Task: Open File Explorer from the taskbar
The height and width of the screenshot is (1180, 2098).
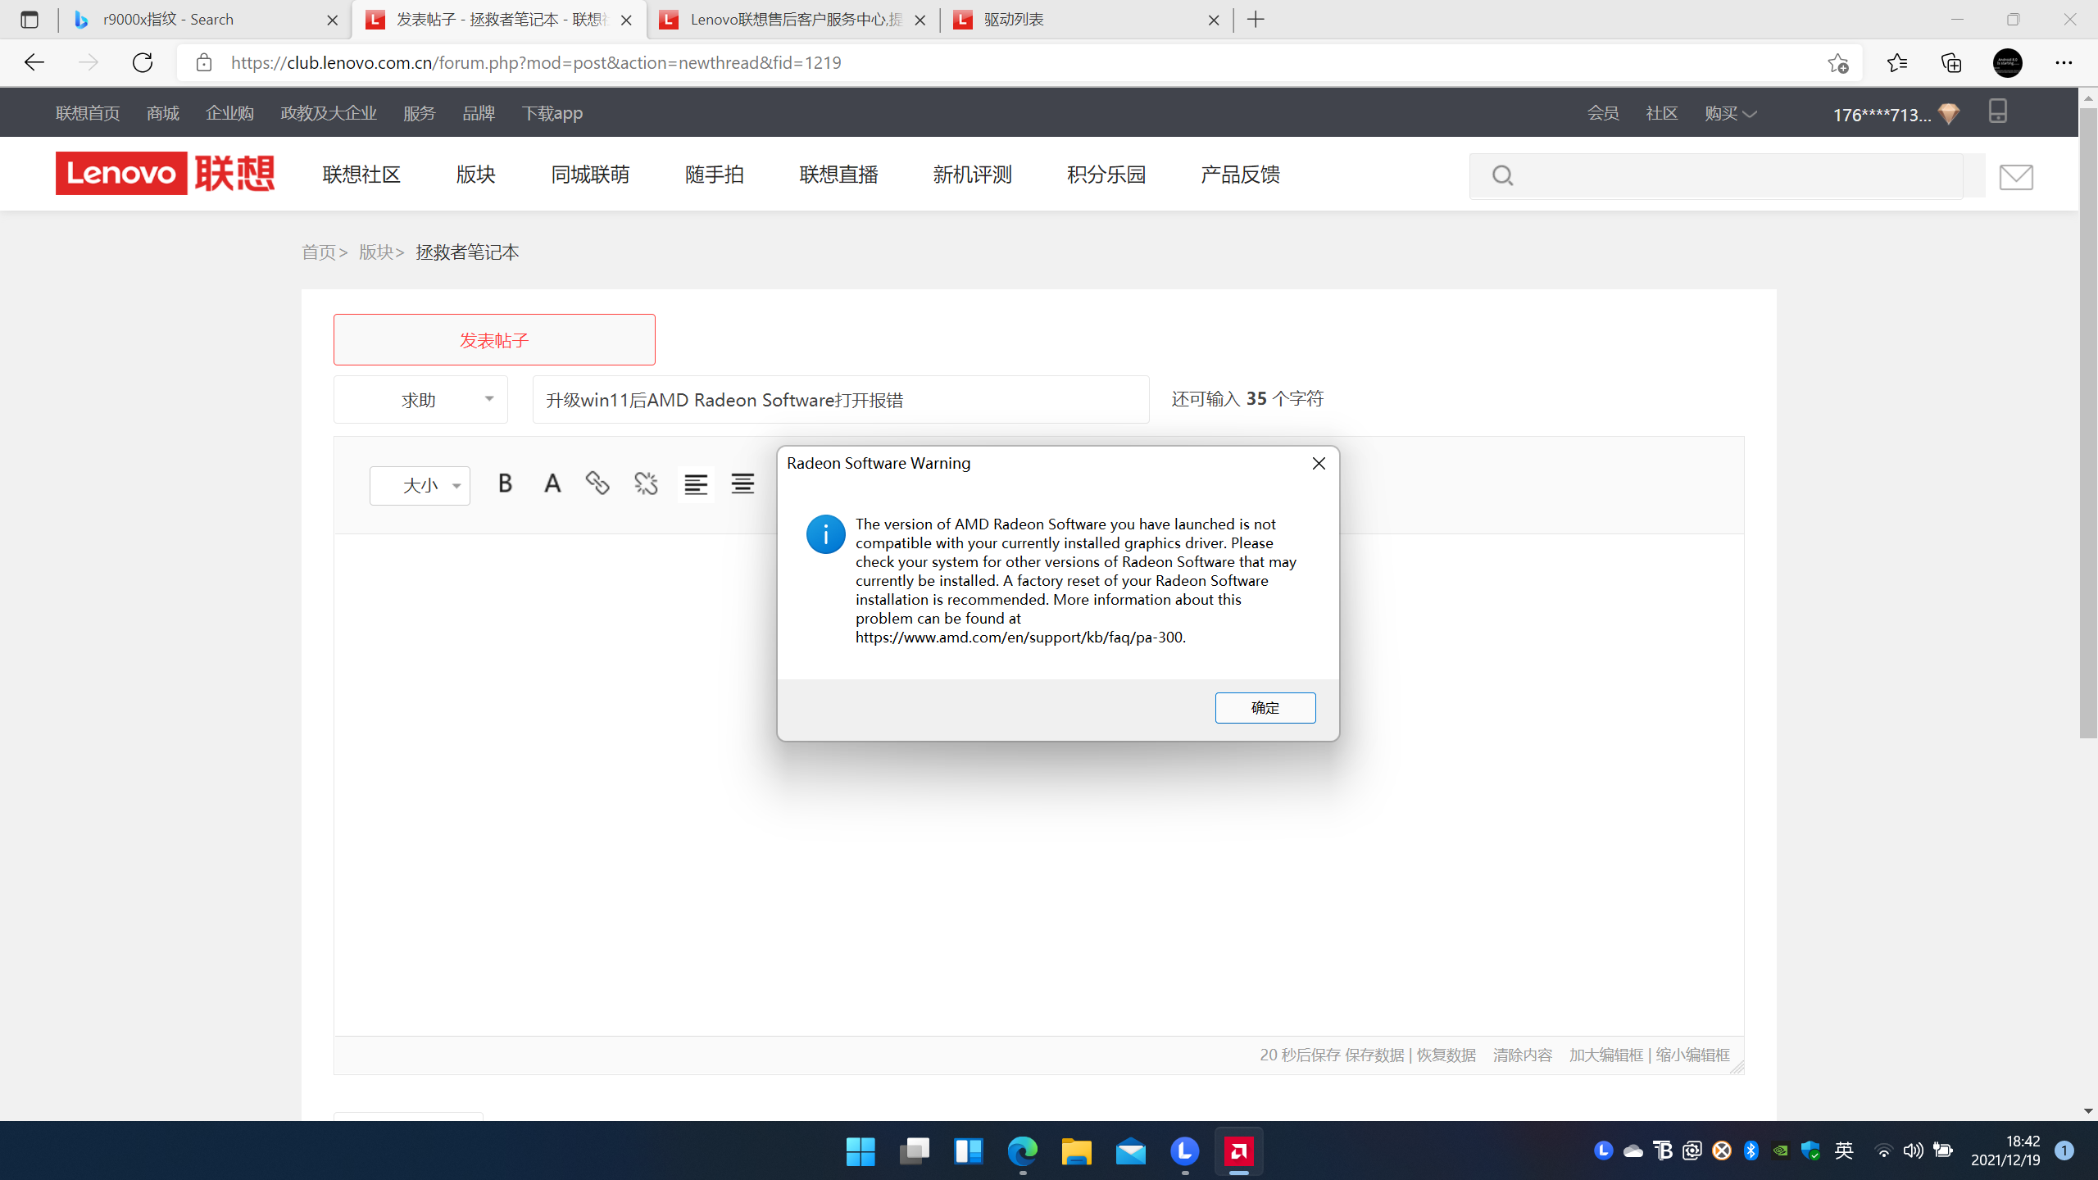Action: pos(1077,1151)
